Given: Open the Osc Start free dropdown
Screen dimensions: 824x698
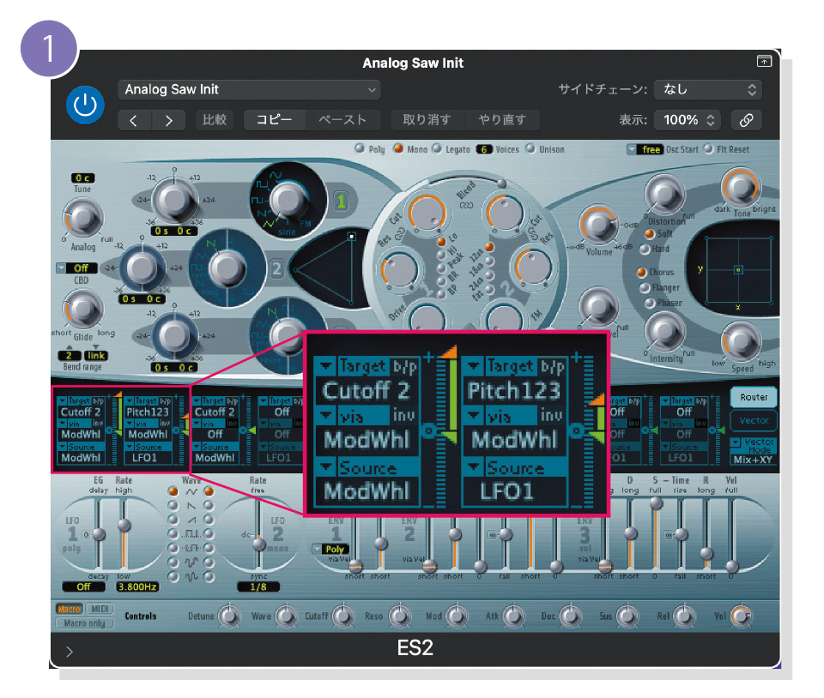Looking at the screenshot, I should (x=645, y=149).
